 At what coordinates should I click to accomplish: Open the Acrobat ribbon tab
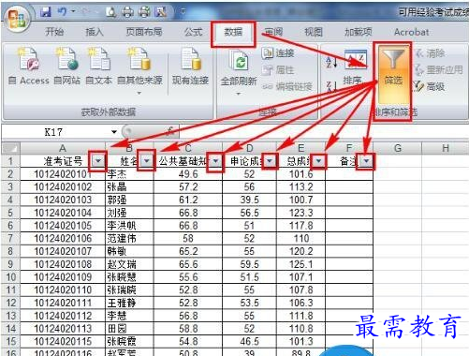click(x=411, y=32)
